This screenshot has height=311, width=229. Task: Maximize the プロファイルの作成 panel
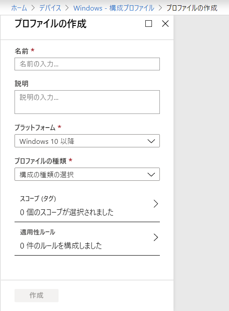(x=148, y=24)
